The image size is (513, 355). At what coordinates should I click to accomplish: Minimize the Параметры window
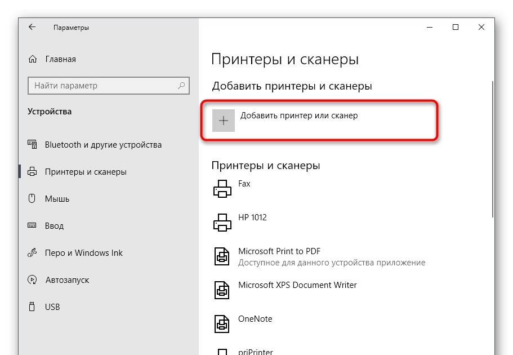[430, 27]
